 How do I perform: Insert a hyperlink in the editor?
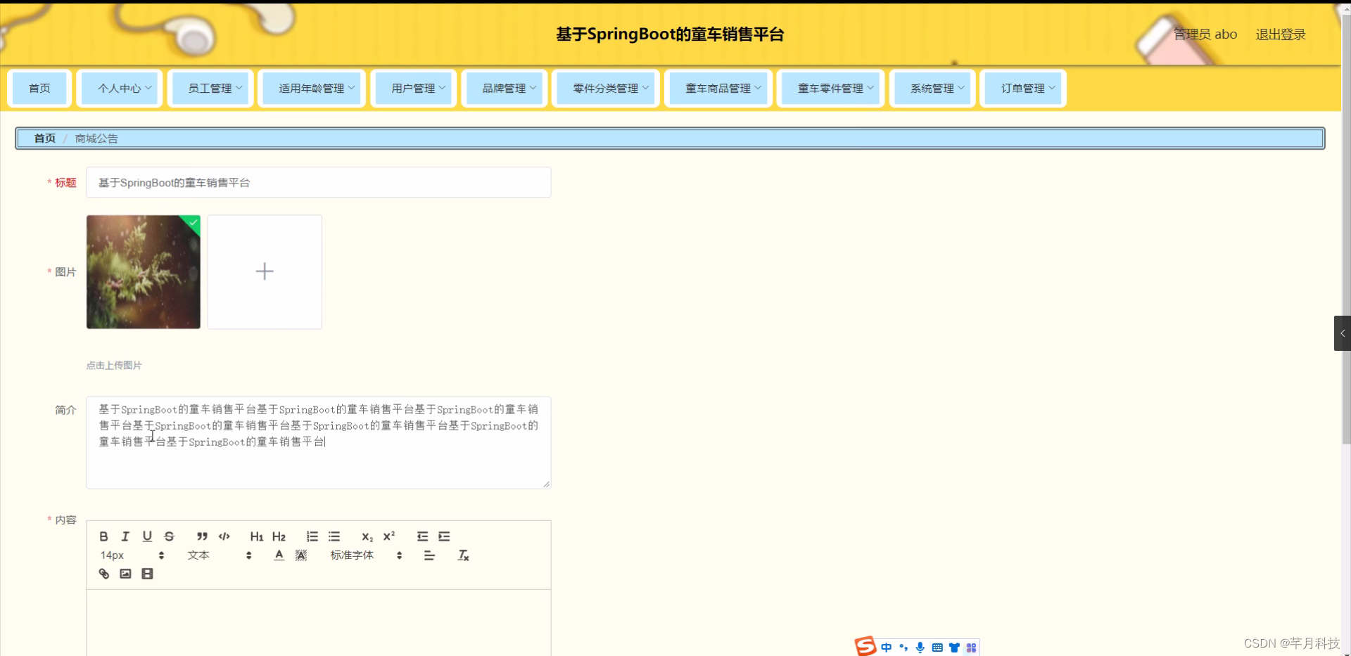(103, 574)
